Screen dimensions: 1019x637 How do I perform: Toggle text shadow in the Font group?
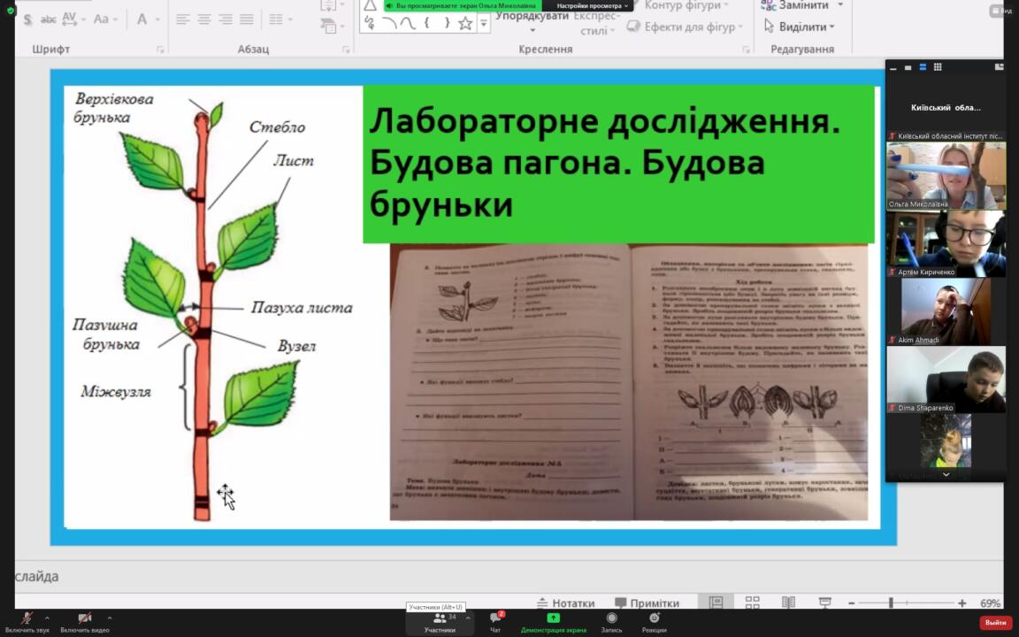tap(28, 19)
